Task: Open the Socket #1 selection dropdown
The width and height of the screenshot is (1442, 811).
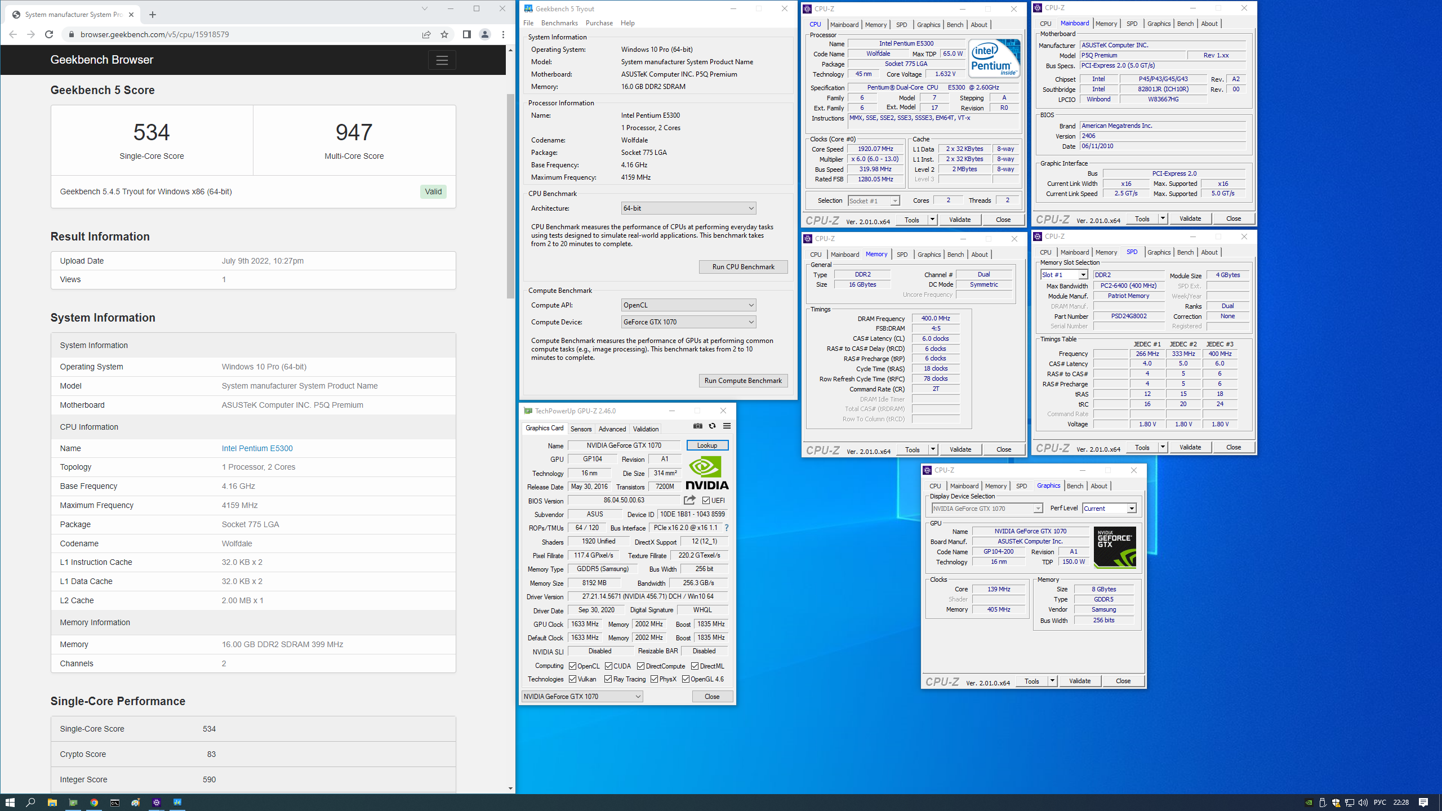Action: point(874,201)
